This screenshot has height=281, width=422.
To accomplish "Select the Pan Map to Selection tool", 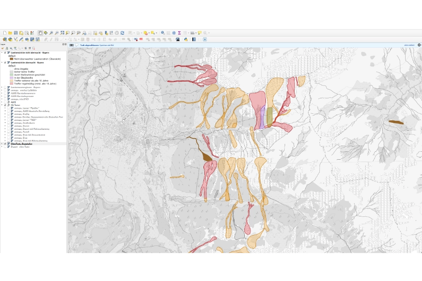I will [x=46, y=33].
